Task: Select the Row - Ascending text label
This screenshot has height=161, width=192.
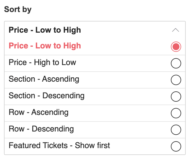Action: pyautogui.click(x=39, y=112)
